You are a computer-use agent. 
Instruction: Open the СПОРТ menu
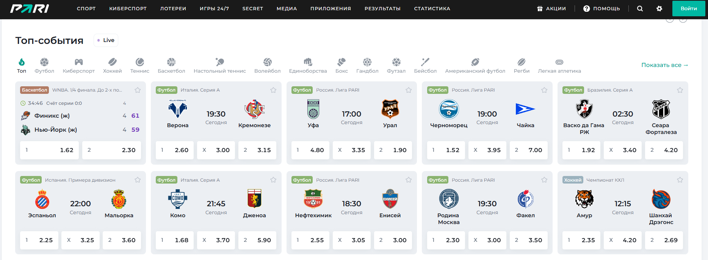[x=86, y=8]
